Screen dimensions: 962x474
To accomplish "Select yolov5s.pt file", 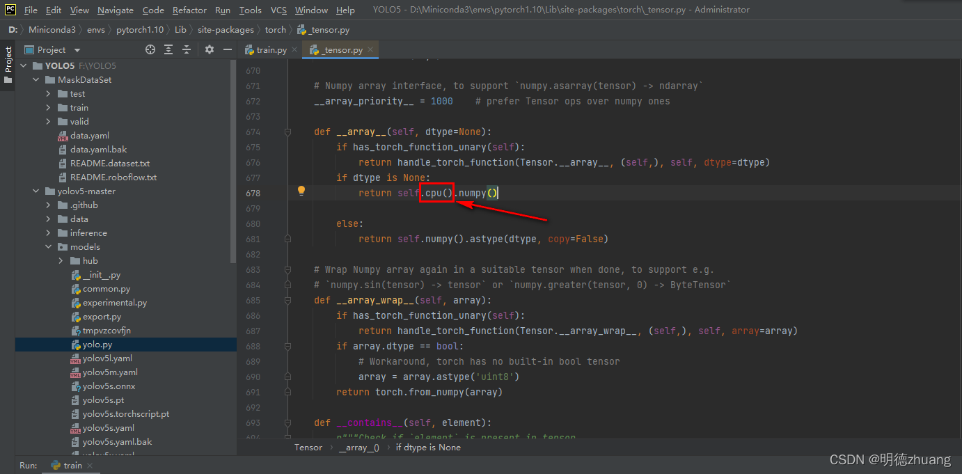I will click(103, 400).
